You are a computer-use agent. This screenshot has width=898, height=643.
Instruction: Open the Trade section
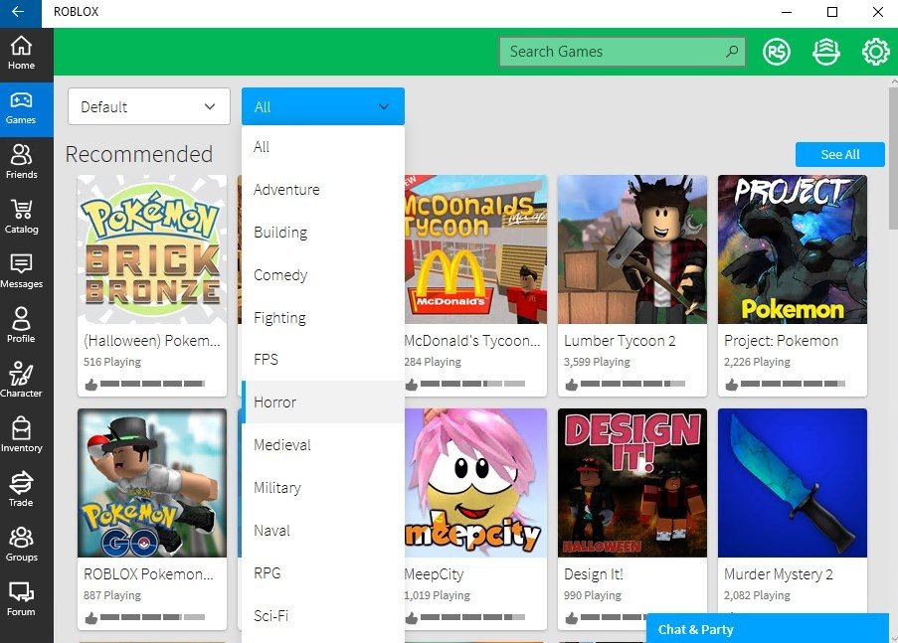click(21, 491)
